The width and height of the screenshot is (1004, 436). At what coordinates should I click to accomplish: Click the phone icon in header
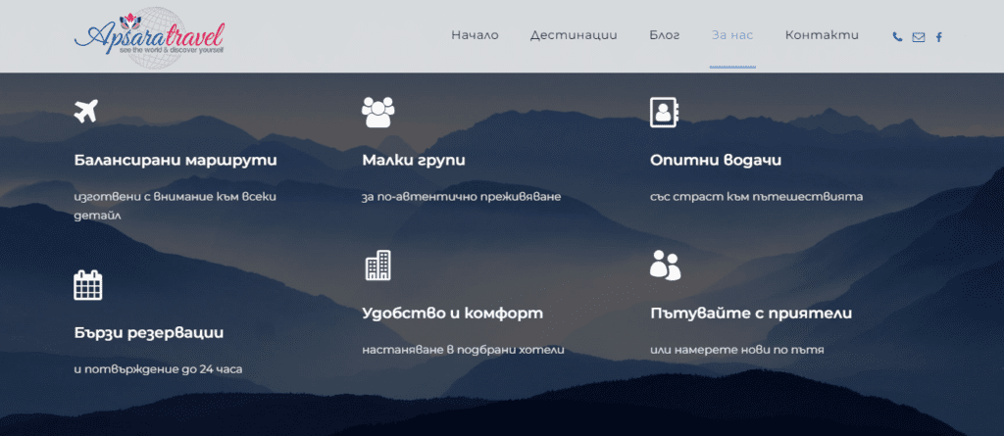[897, 37]
